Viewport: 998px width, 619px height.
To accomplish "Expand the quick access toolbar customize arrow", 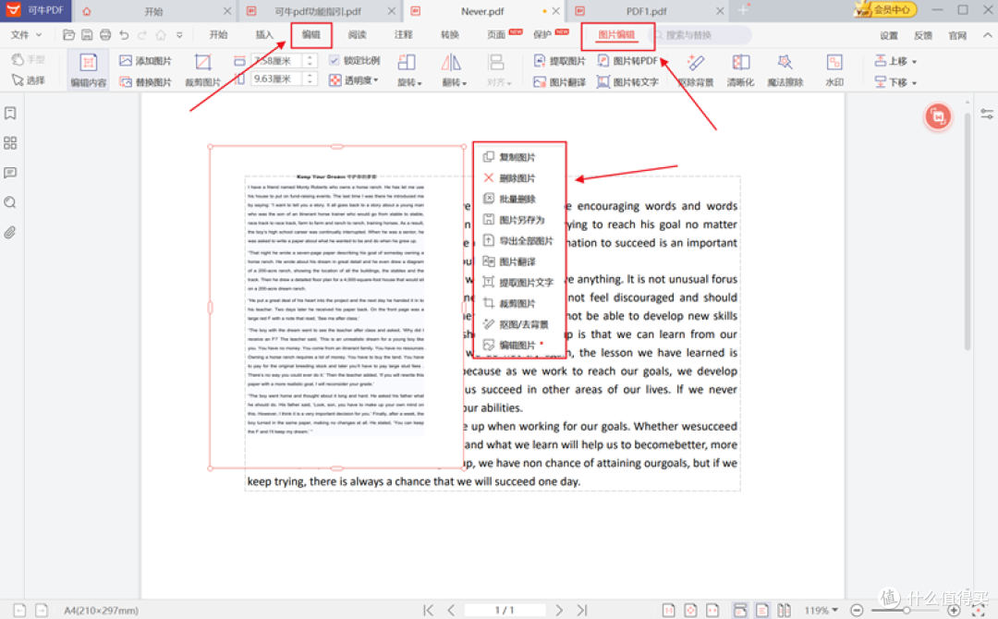I will 179,35.
